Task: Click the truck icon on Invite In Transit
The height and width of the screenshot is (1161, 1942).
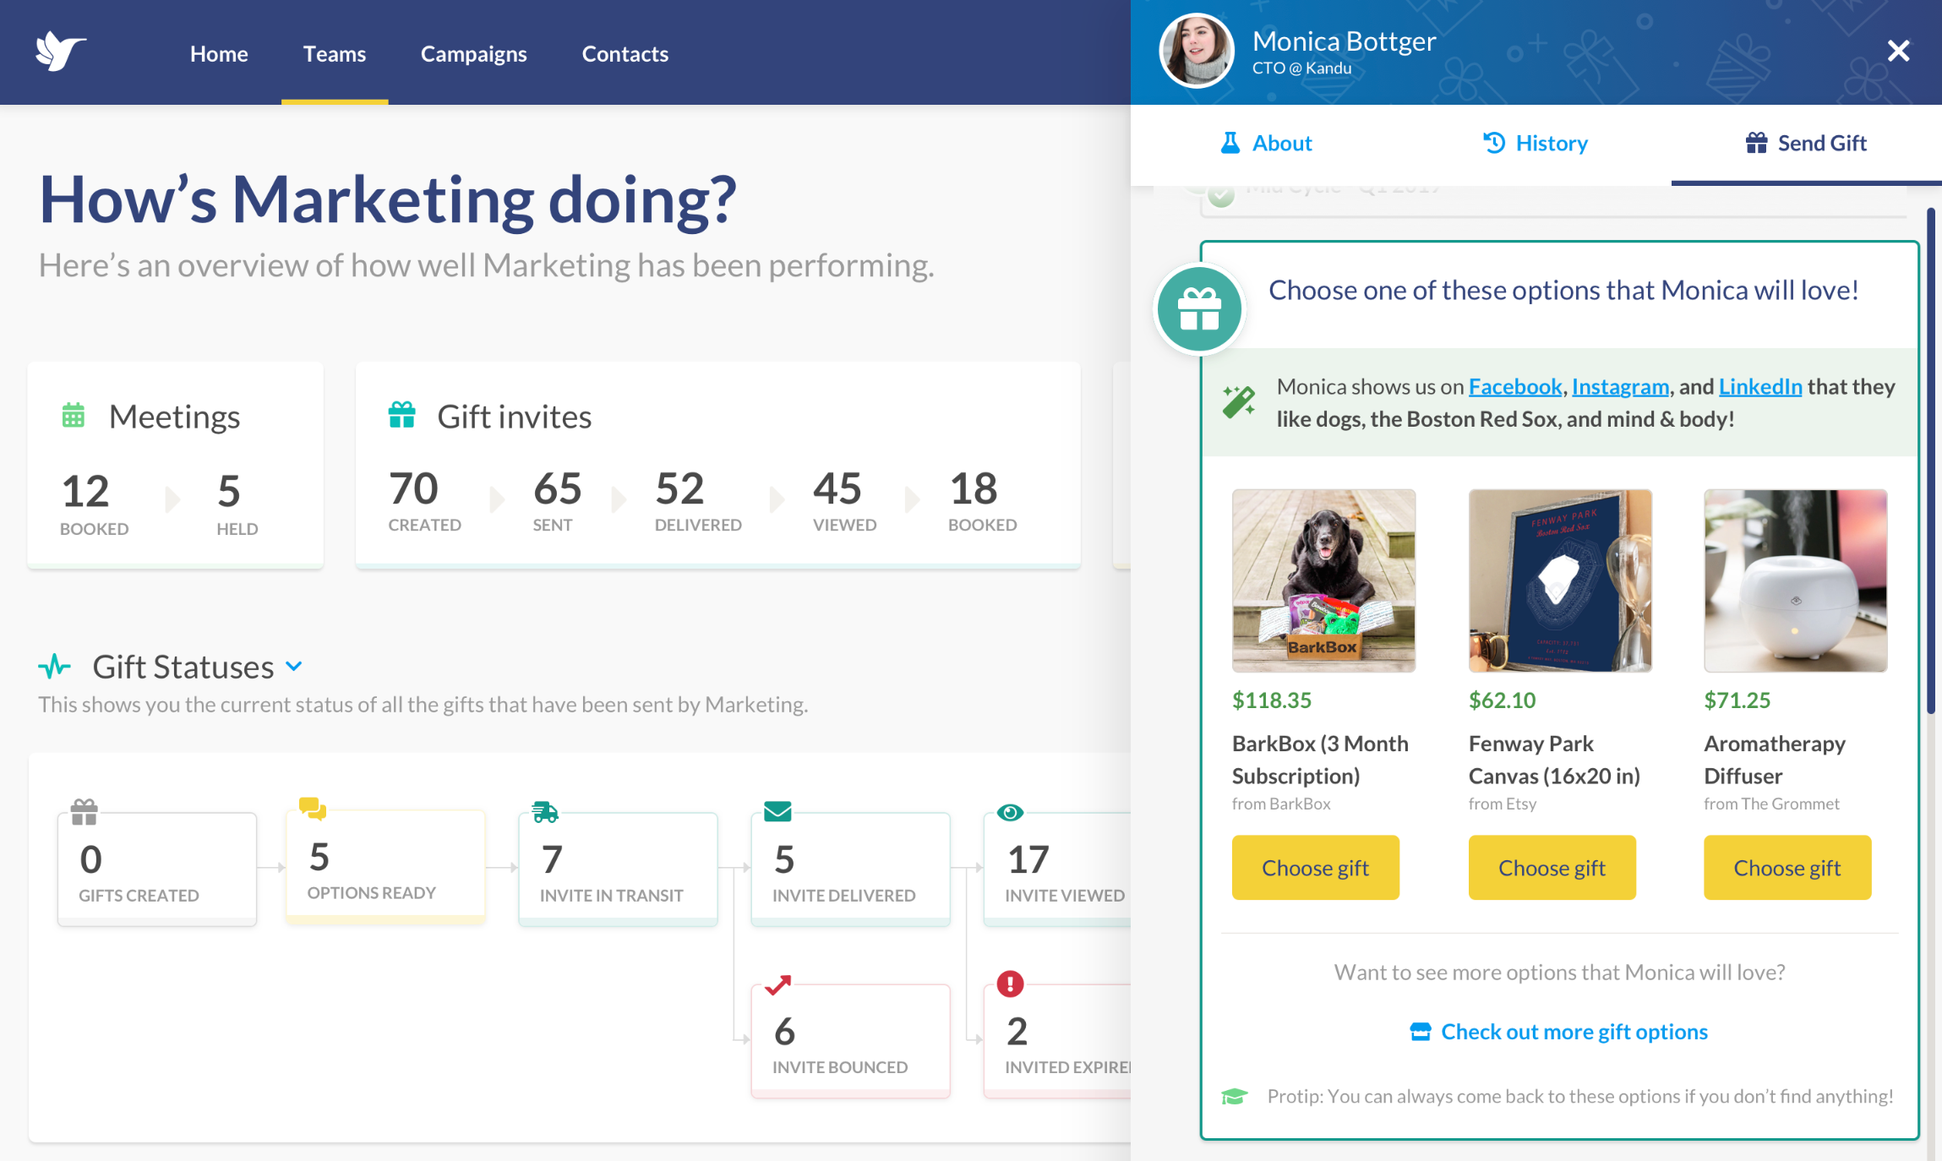Action: click(545, 812)
